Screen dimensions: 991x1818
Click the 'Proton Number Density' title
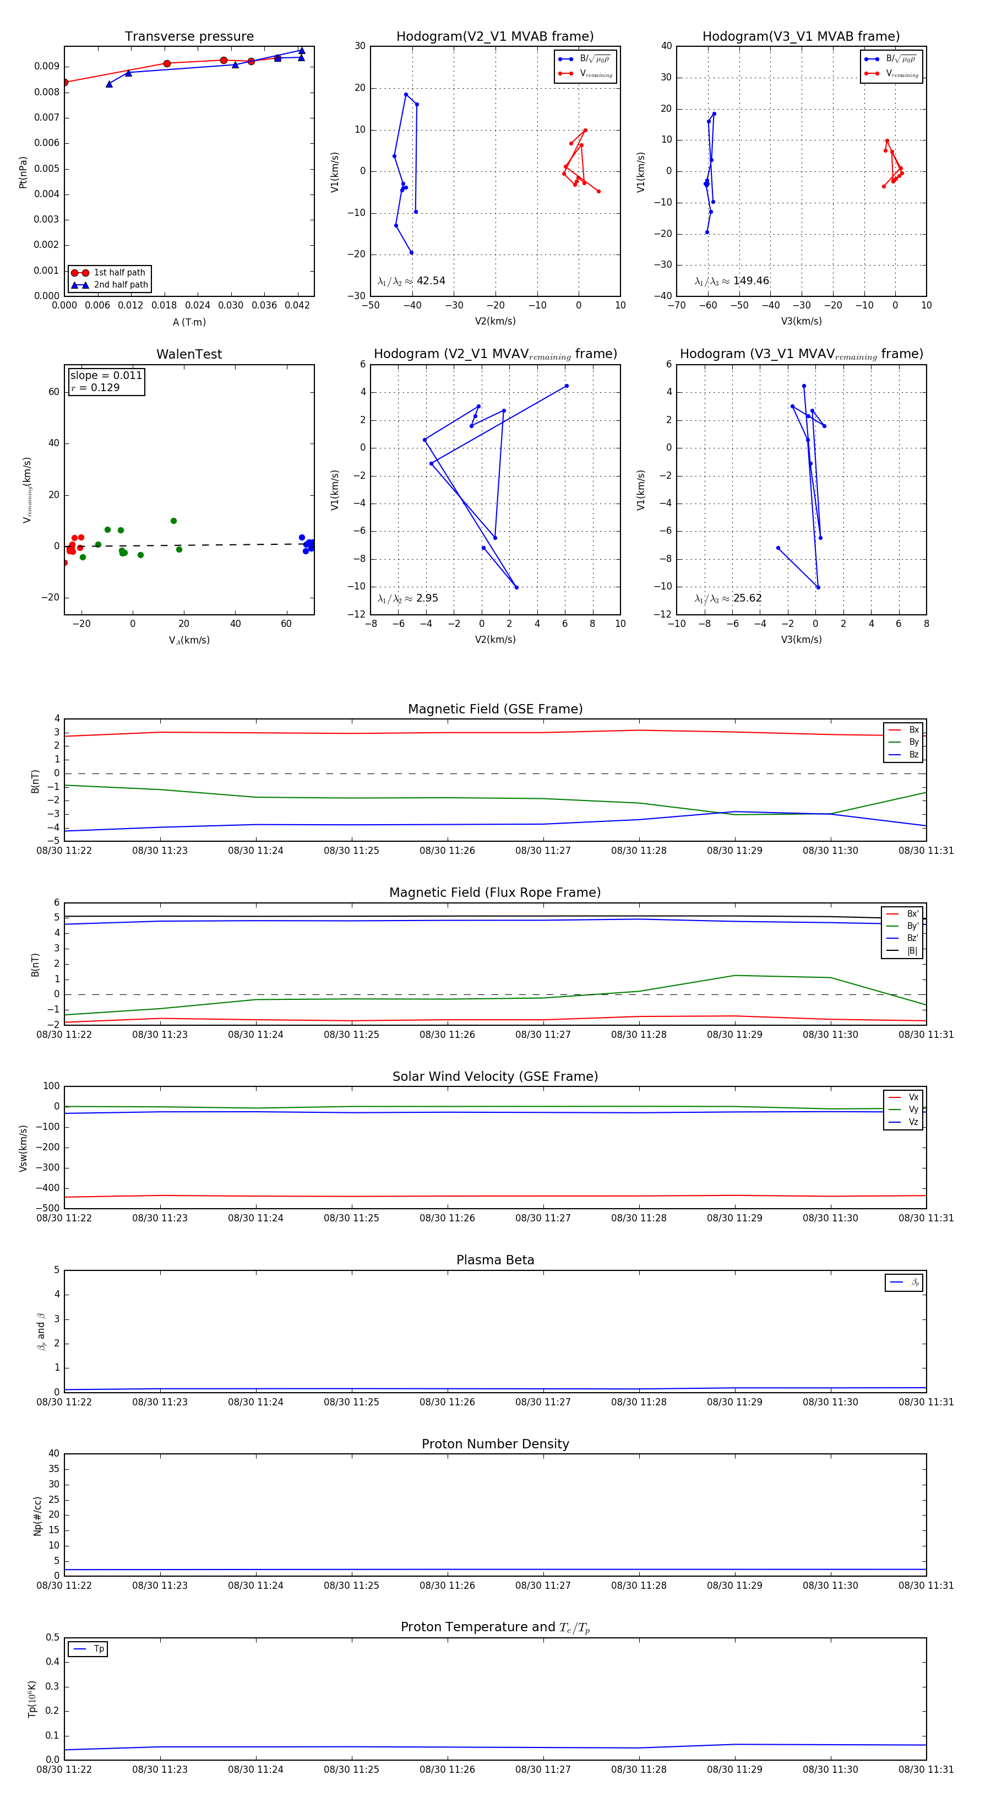(495, 1444)
